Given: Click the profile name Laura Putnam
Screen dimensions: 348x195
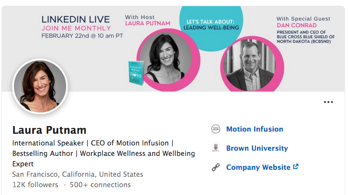Looking at the screenshot, I should point(49,130).
